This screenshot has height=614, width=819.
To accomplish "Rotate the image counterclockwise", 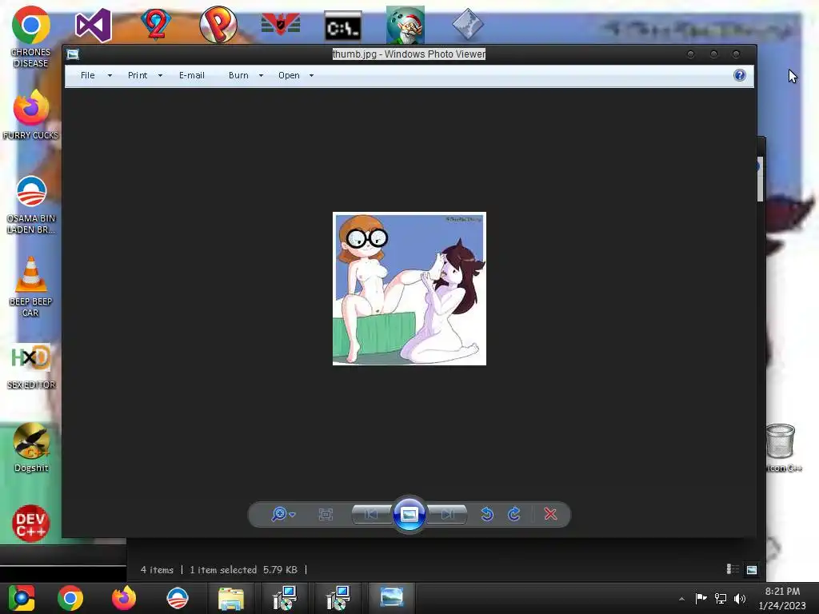I will 487,514.
